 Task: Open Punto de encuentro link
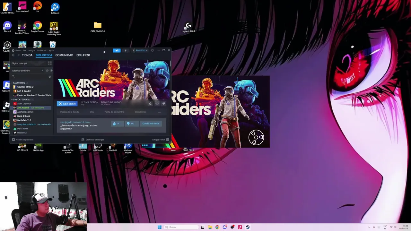click(x=114, y=112)
